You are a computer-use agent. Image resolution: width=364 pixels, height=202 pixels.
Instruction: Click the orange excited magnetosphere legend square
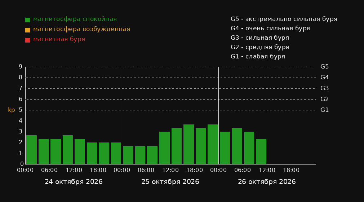27,30
